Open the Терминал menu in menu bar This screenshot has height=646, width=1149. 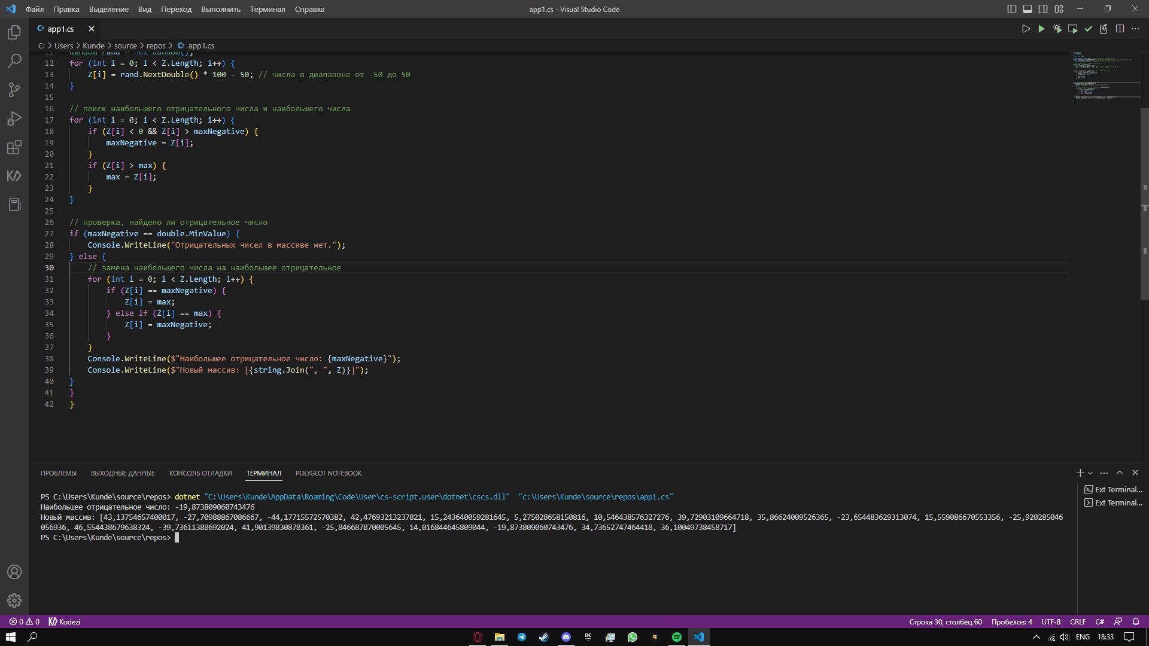click(x=267, y=9)
